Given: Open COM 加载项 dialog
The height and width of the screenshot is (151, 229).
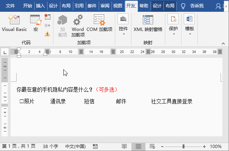Looking at the screenshot, I should (x=99, y=23).
